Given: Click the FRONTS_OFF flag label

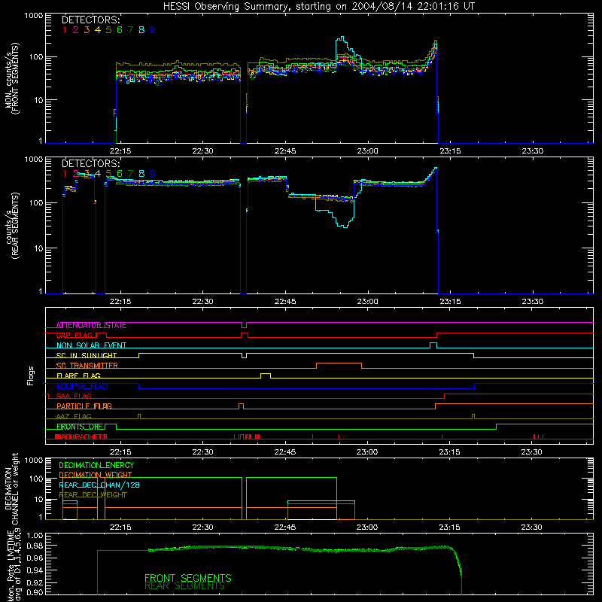Looking at the screenshot, I should click(x=80, y=427).
